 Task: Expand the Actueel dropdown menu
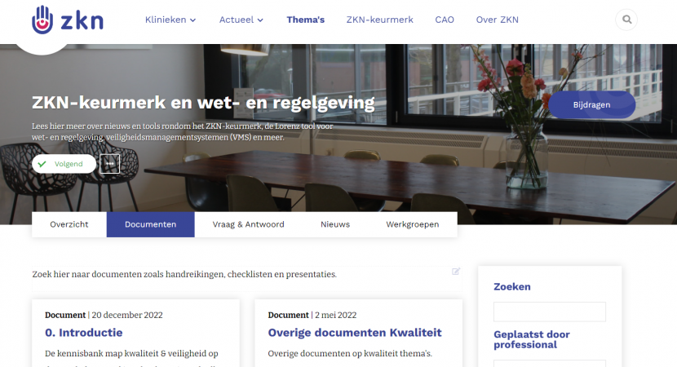[x=241, y=20]
